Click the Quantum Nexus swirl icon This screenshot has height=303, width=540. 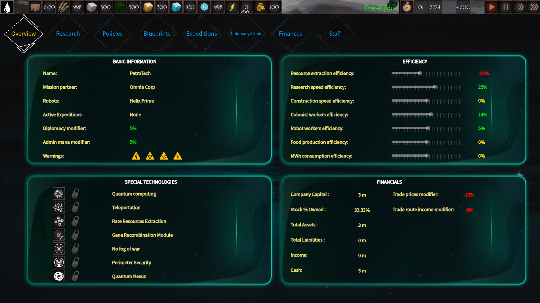tap(59, 276)
